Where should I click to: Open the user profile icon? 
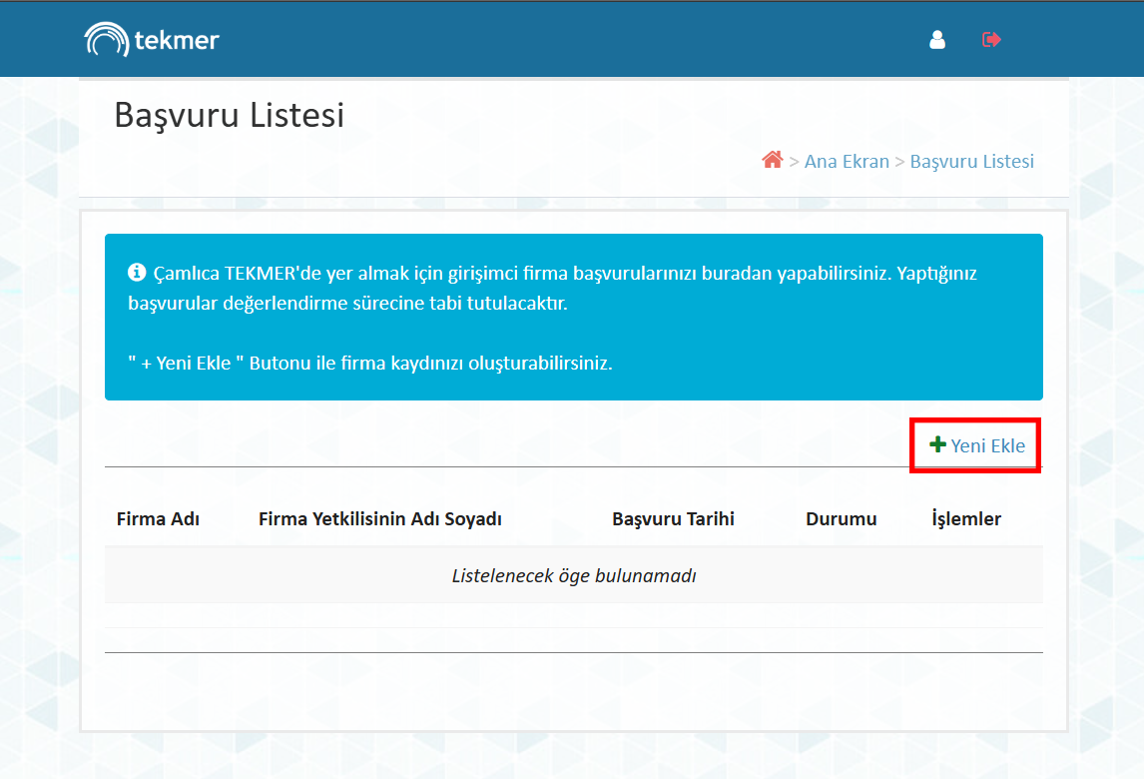pos(937,39)
